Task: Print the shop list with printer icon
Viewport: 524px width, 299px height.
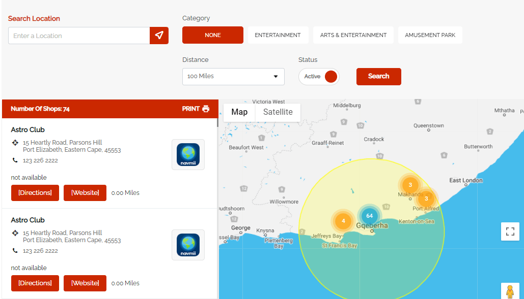Action: coord(196,109)
